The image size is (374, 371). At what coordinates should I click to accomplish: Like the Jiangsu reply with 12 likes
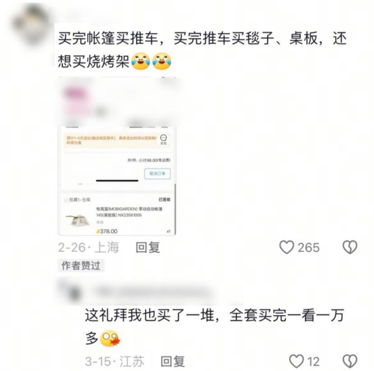point(296,361)
